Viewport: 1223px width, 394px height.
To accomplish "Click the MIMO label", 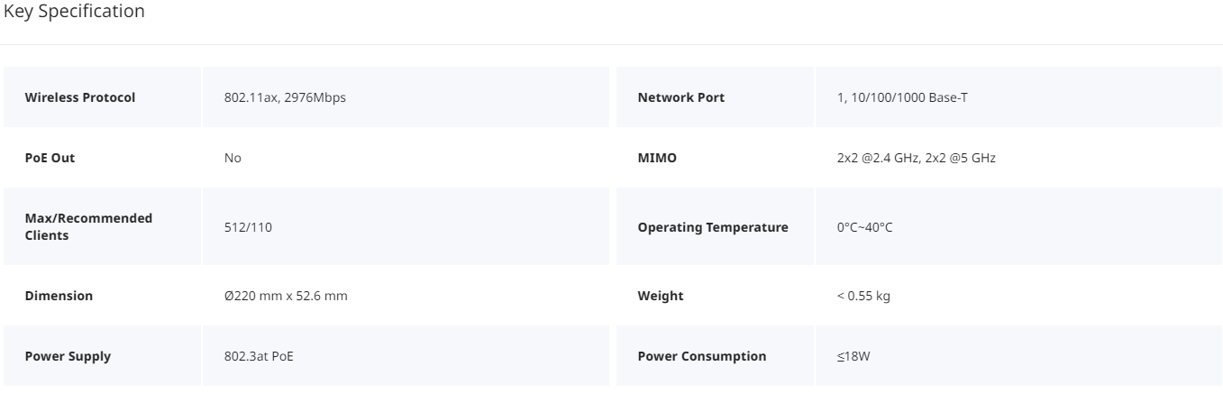I will pos(657,158).
